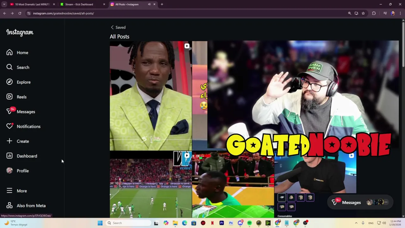Click the Also from Meta label

coord(31,206)
